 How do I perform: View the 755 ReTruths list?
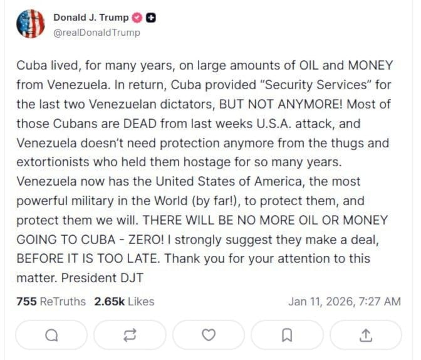[x=51, y=301]
